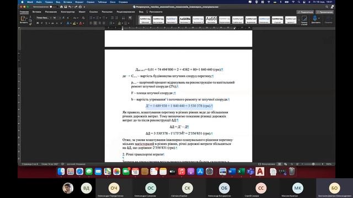Open Finder from the Dock
Screen dimensions: 353x198
pyautogui.click(x=61, y=172)
